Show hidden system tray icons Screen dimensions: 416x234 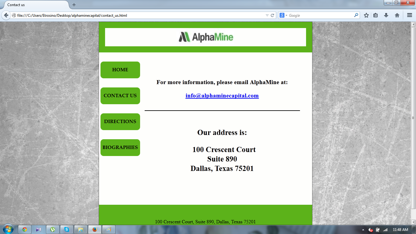(363, 230)
